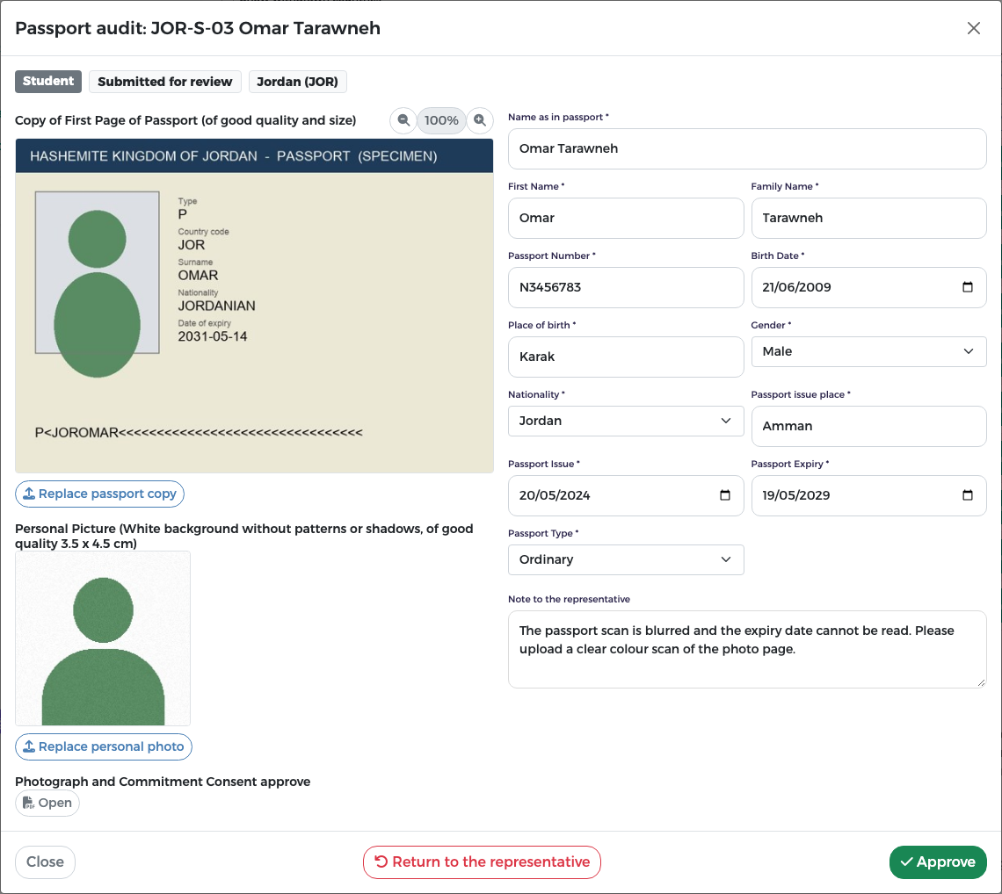Click the 100% zoom level indicator
Screen dimensions: 1002x894
tap(441, 120)
